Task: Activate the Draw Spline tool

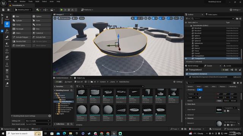Action: 22,45
